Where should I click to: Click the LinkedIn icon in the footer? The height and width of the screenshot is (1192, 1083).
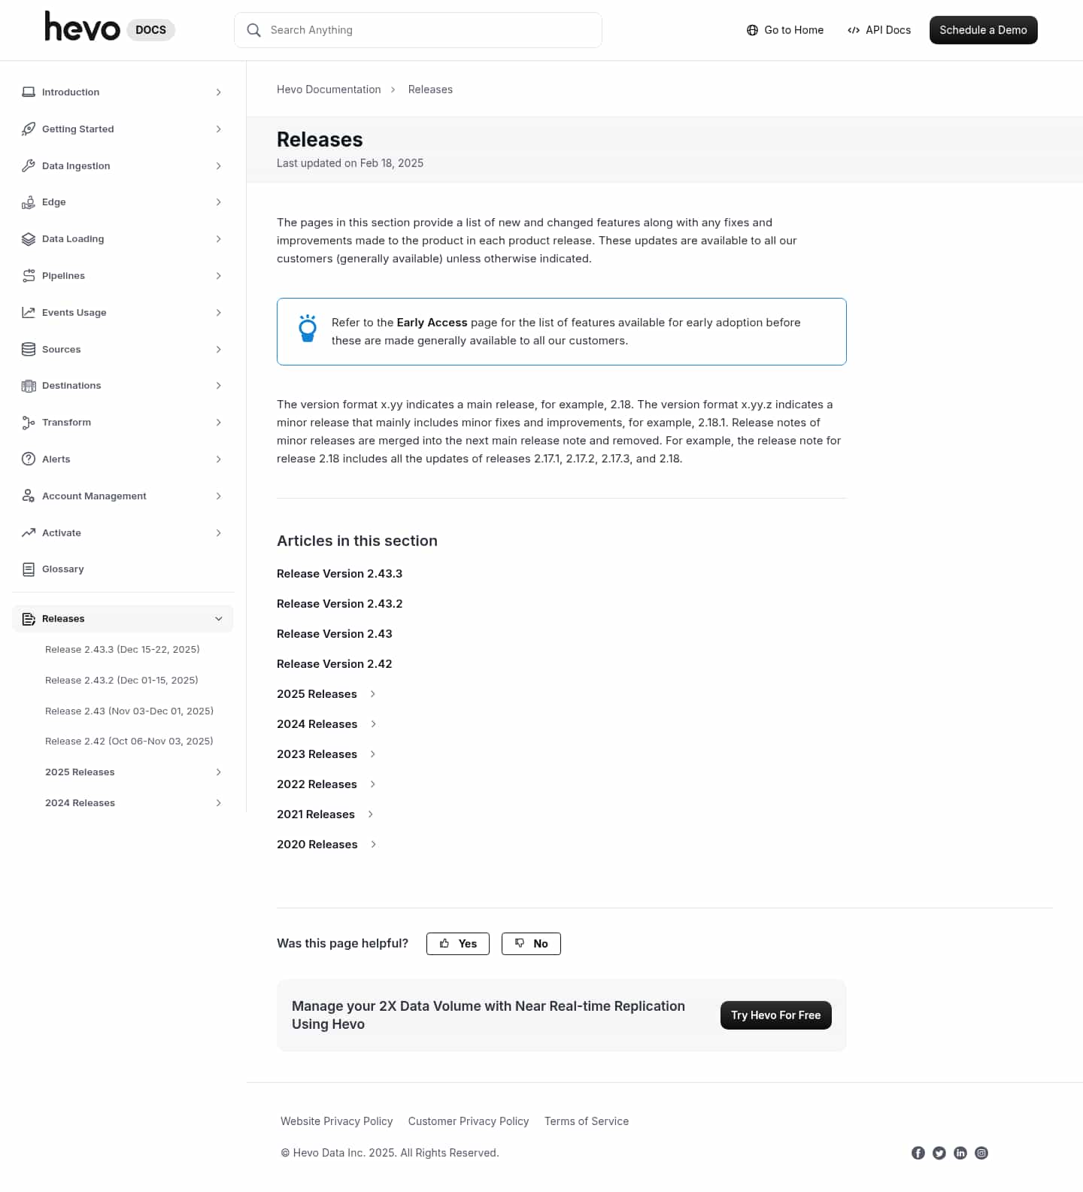coord(960,1153)
